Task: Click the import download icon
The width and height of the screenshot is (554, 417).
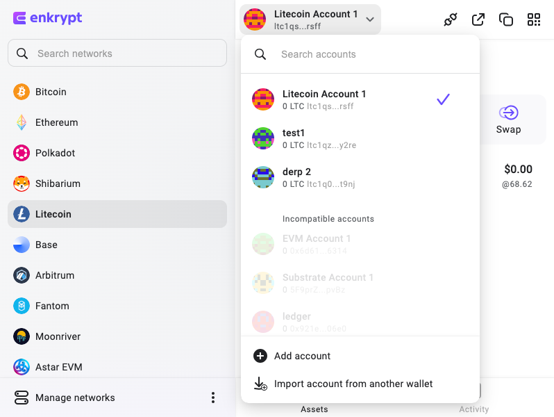Action: click(x=260, y=384)
